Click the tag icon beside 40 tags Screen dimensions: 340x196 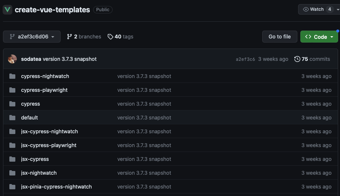tap(110, 37)
